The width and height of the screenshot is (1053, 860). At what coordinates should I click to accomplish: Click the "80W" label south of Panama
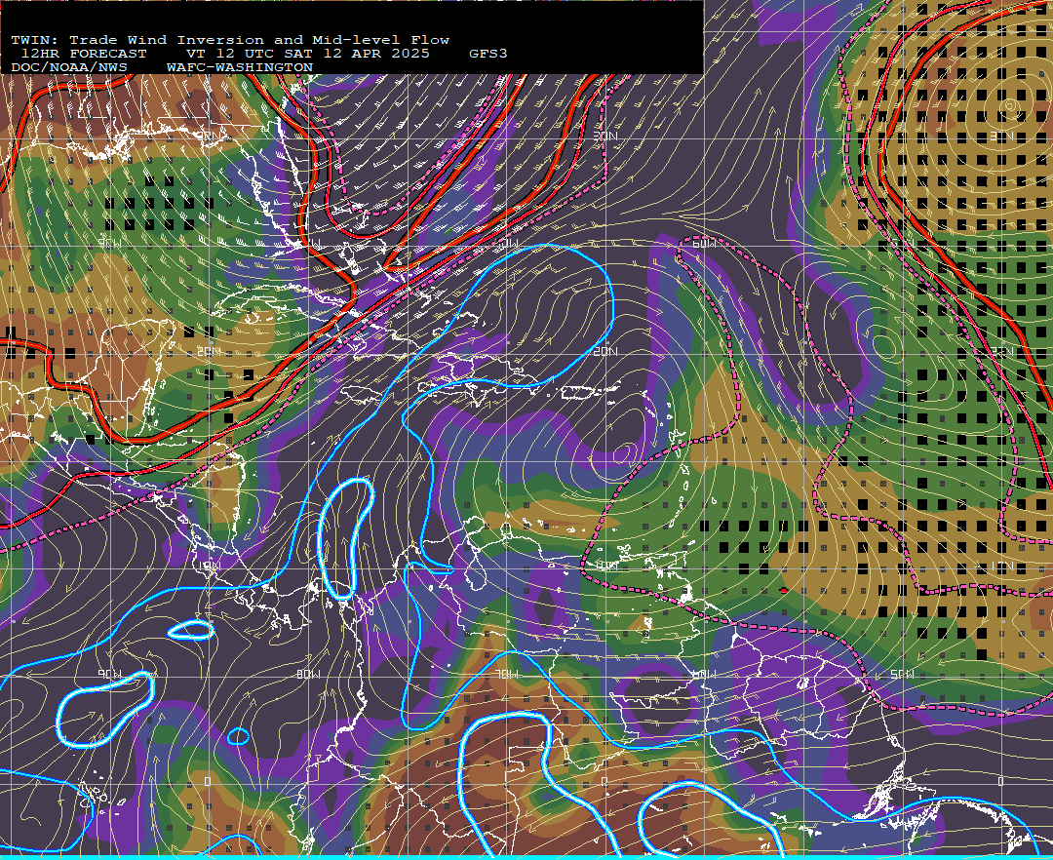(307, 674)
